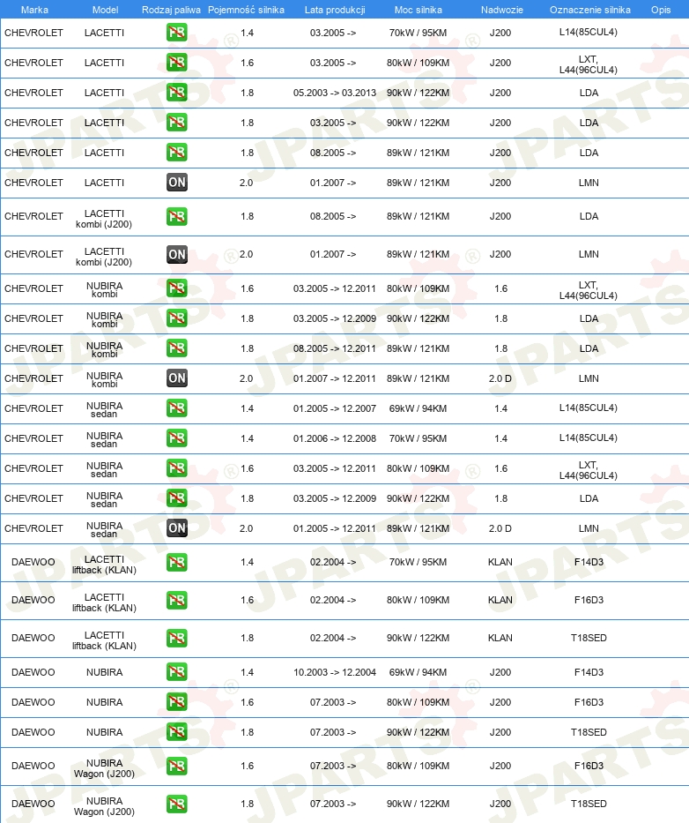Click the petrol icon in Lacetti kombi (J200) 1.8 row
Image resolution: width=689 pixels, height=823 pixels.
[177, 216]
